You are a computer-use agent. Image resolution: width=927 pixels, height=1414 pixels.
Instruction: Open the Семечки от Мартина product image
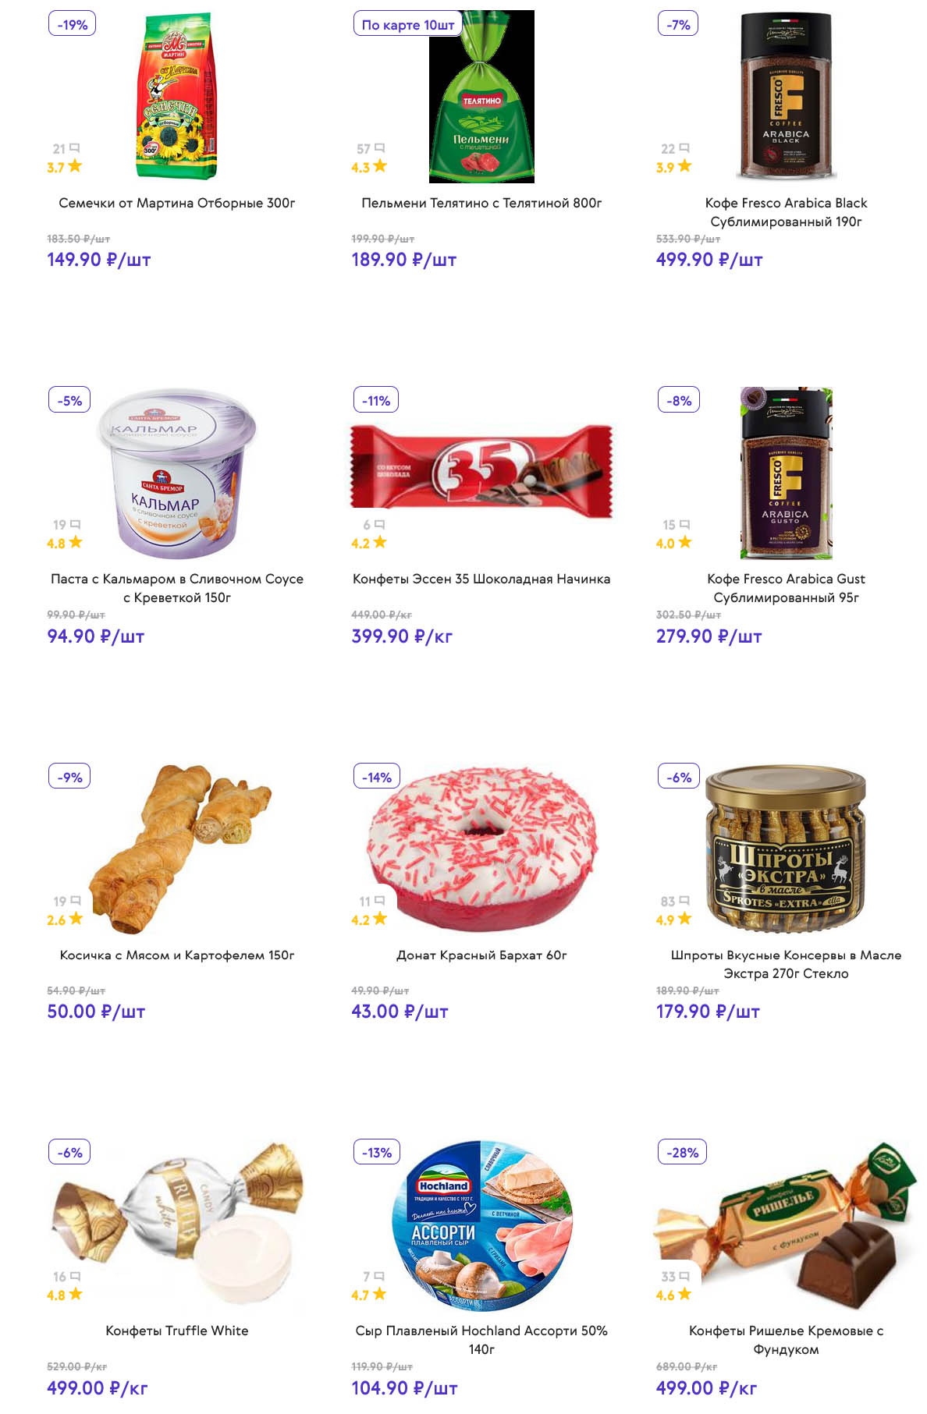pyautogui.click(x=177, y=97)
